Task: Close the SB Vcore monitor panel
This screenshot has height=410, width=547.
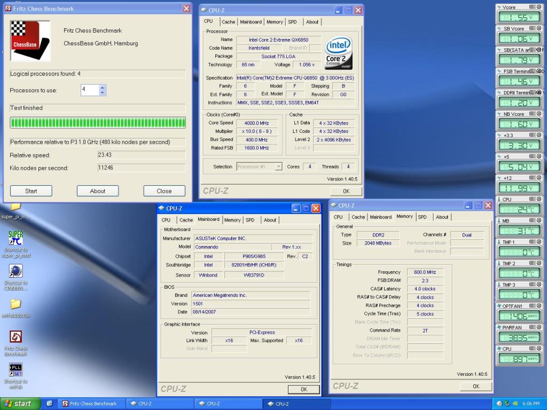Action: [539, 28]
